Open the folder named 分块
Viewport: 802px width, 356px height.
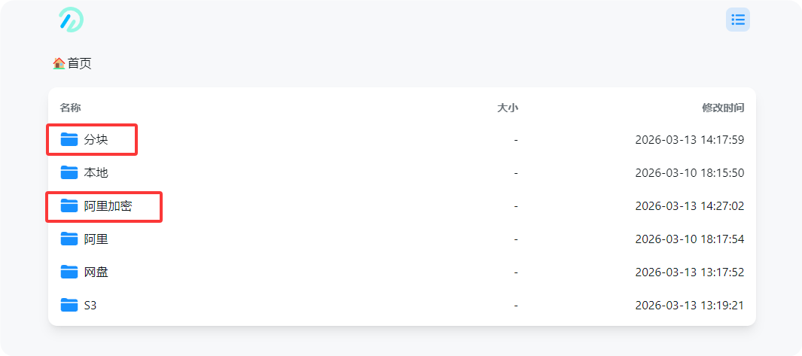pos(96,139)
